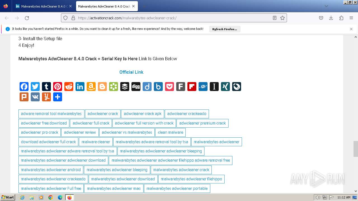Select the 'malwarebytes adwcleaner android' tag
This screenshot has width=358, height=201.
pos(51,170)
